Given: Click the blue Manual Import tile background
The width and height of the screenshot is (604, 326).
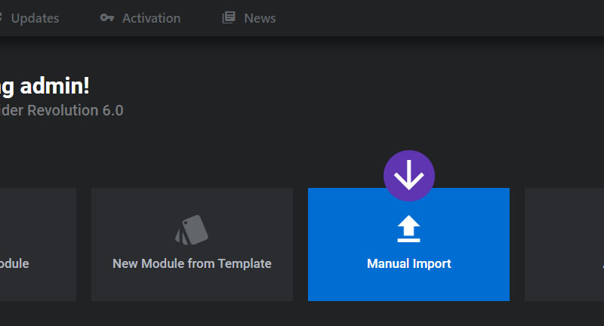Looking at the screenshot, I should pos(408,284).
